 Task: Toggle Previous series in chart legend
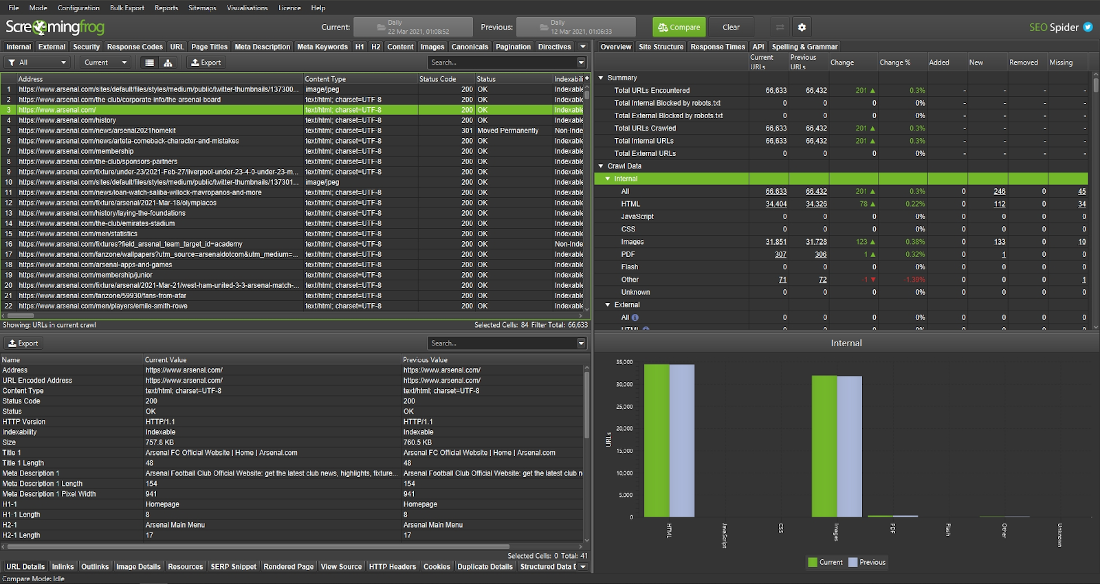coord(866,562)
